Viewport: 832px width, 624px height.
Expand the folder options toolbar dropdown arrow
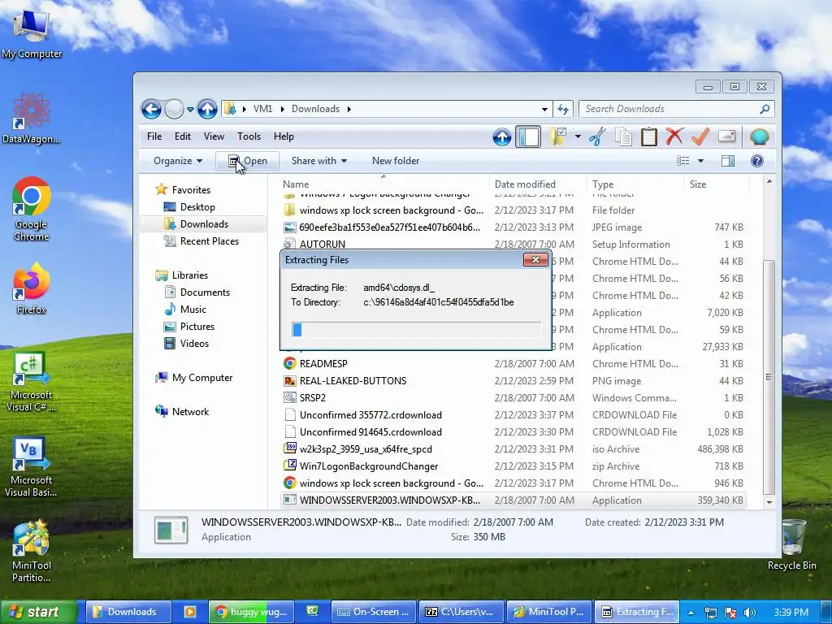578,136
